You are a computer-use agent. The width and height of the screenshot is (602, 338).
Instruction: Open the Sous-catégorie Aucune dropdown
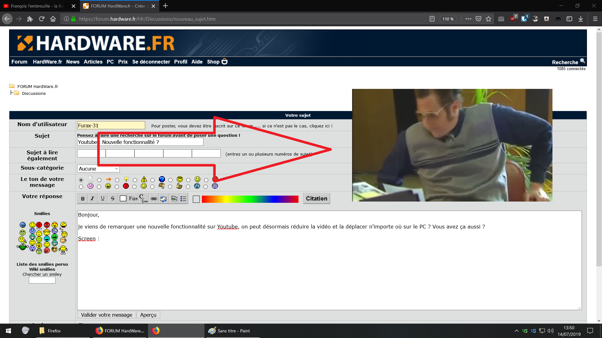tap(98, 169)
